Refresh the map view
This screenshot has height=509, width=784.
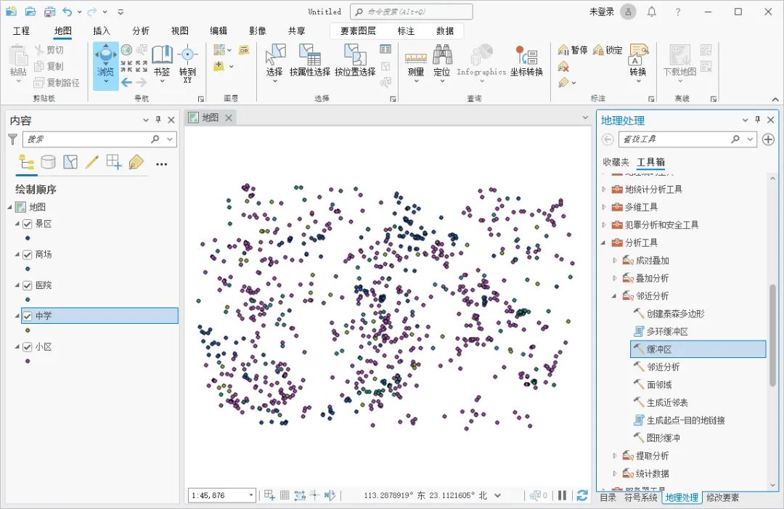pyautogui.click(x=581, y=495)
